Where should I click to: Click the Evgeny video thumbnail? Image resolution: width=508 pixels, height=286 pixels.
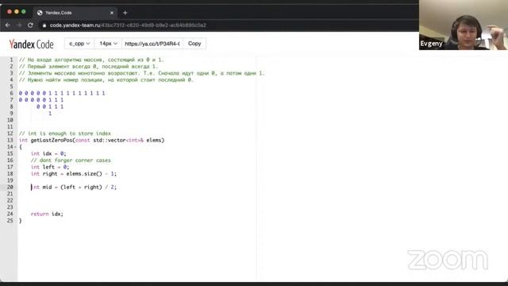[x=464, y=25]
